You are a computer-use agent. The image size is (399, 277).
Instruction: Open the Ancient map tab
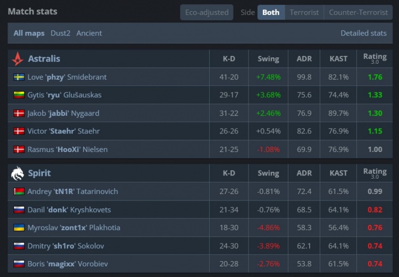pyautogui.click(x=89, y=33)
